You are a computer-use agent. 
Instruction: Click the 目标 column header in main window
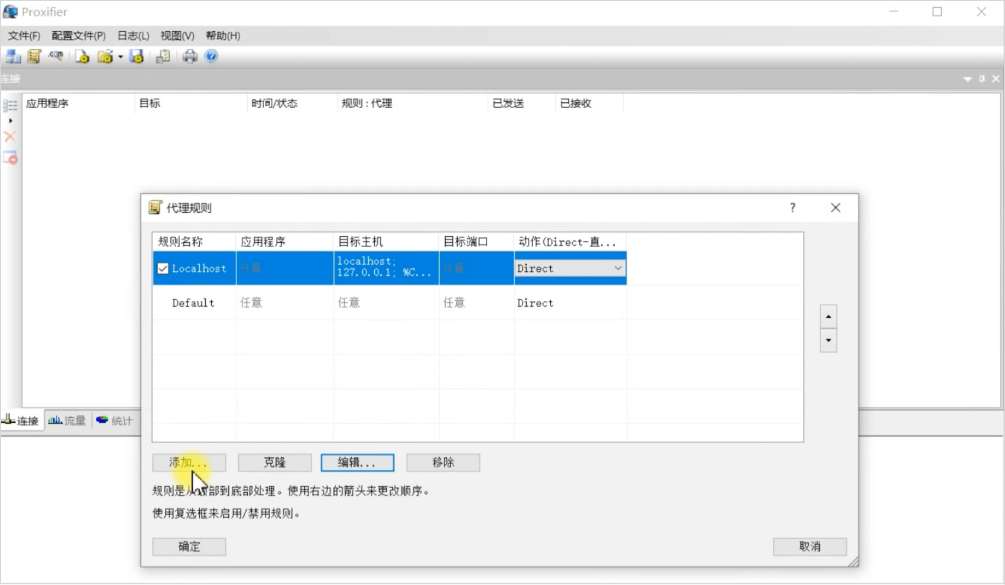click(x=191, y=103)
